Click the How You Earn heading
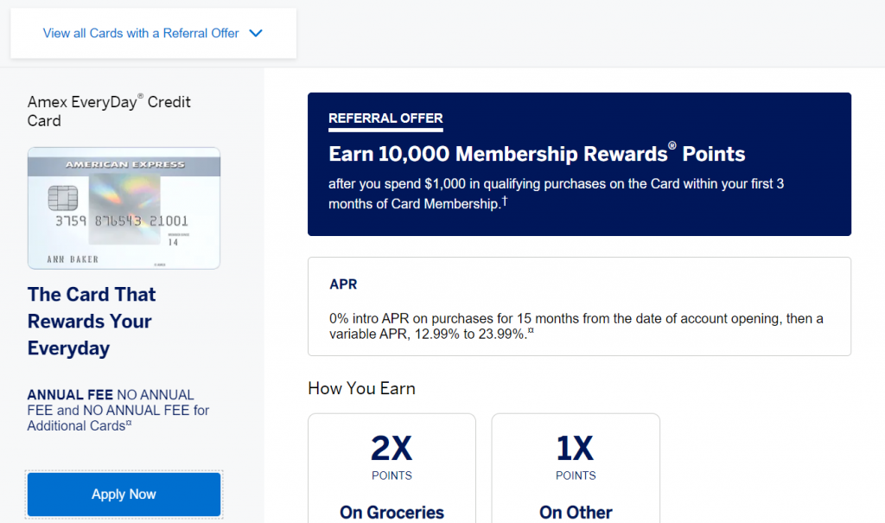Viewport: 885px width, 523px height. [x=362, y=389]
